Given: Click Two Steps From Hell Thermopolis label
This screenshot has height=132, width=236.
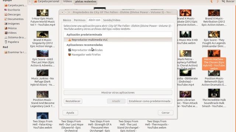Looking at the screenshot, I should click(157, 124).
